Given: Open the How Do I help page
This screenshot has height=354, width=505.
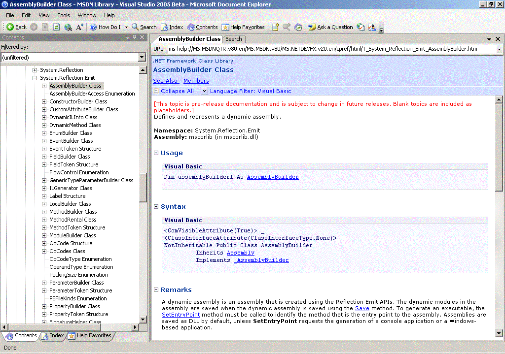Looking at the screenshot, I should point(106,27).
